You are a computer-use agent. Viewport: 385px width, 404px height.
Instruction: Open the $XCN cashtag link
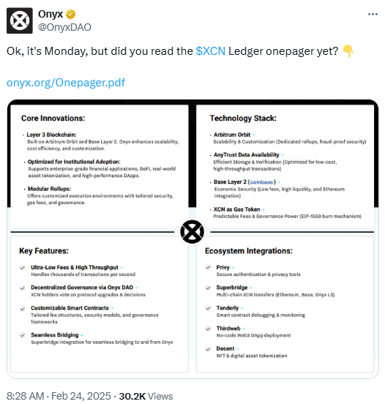coord(211,51)
